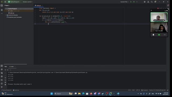Image resolution: width=172 pixels, height=97 pixels.
Task: Open more options in the Run toolbar
Action: (10, 70)
